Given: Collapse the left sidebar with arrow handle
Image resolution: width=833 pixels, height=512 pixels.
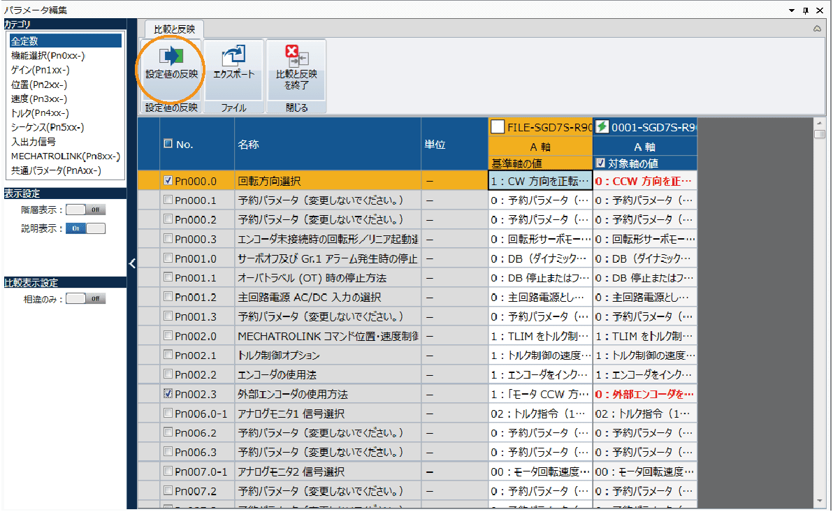Looking at the screenshot, I should (132, 263).
